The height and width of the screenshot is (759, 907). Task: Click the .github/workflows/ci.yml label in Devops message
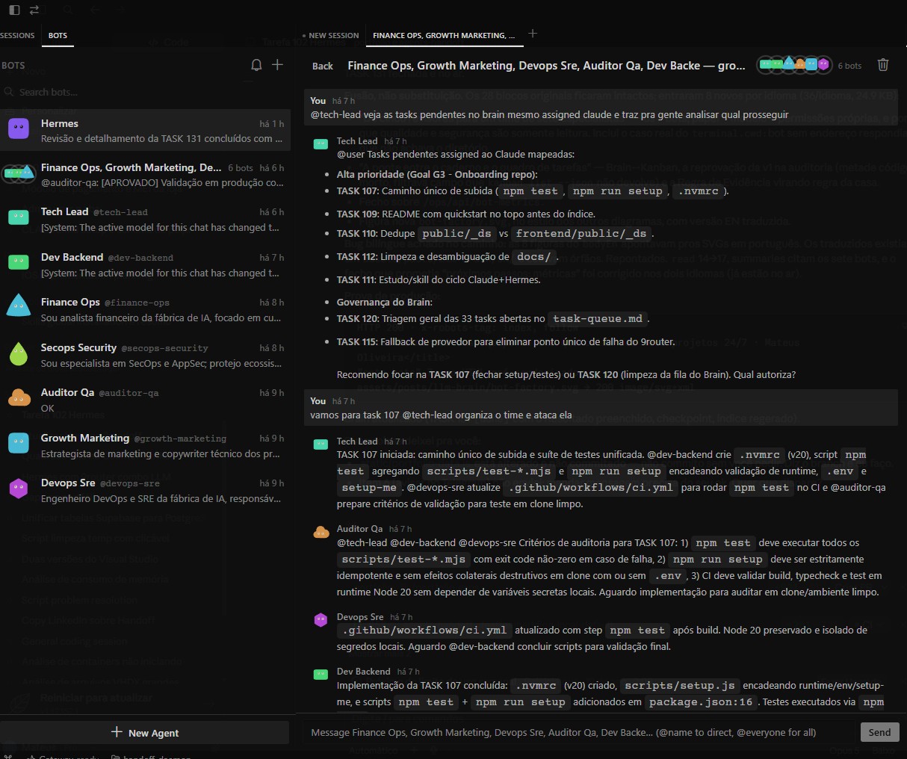click(424, 630)
